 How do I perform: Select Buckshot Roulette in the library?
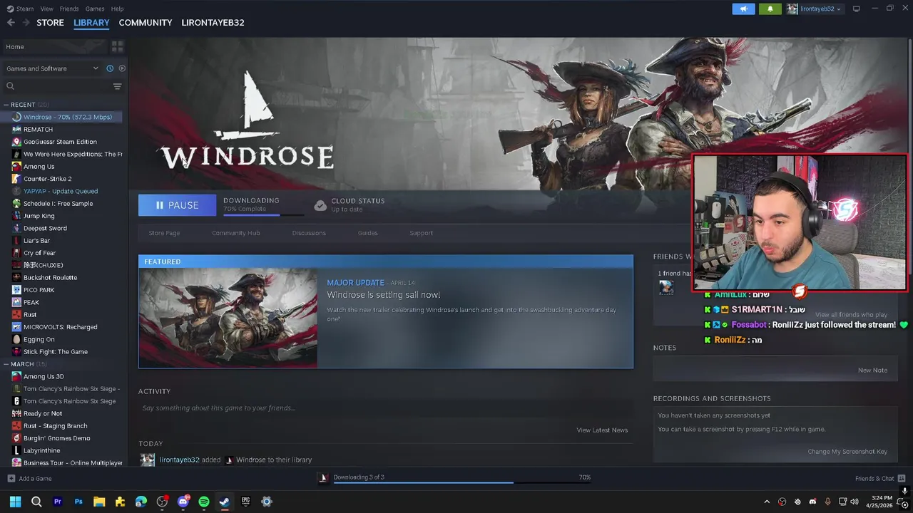click(50, 278)
